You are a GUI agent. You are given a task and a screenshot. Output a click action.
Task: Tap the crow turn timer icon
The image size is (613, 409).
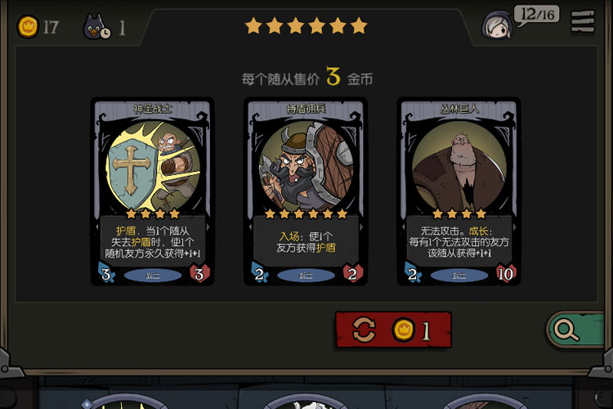pos(96,27)
